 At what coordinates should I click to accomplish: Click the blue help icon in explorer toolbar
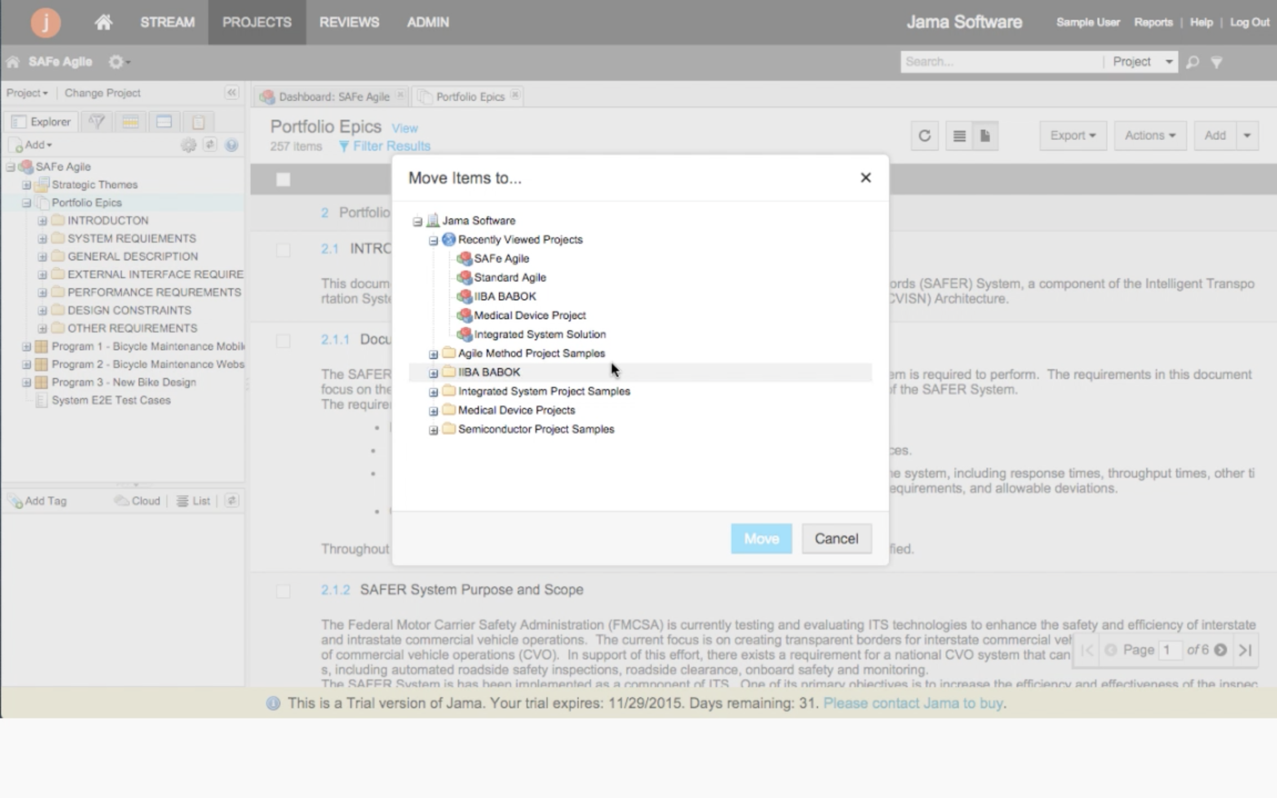point(231,145)
